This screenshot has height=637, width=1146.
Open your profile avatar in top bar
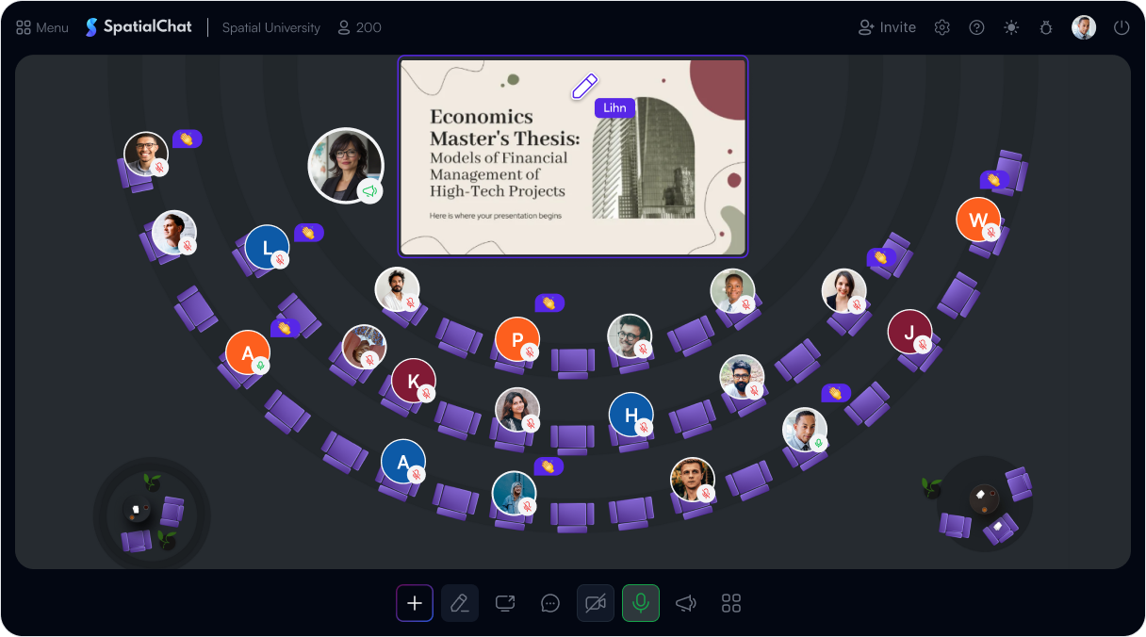(1084, 27)
